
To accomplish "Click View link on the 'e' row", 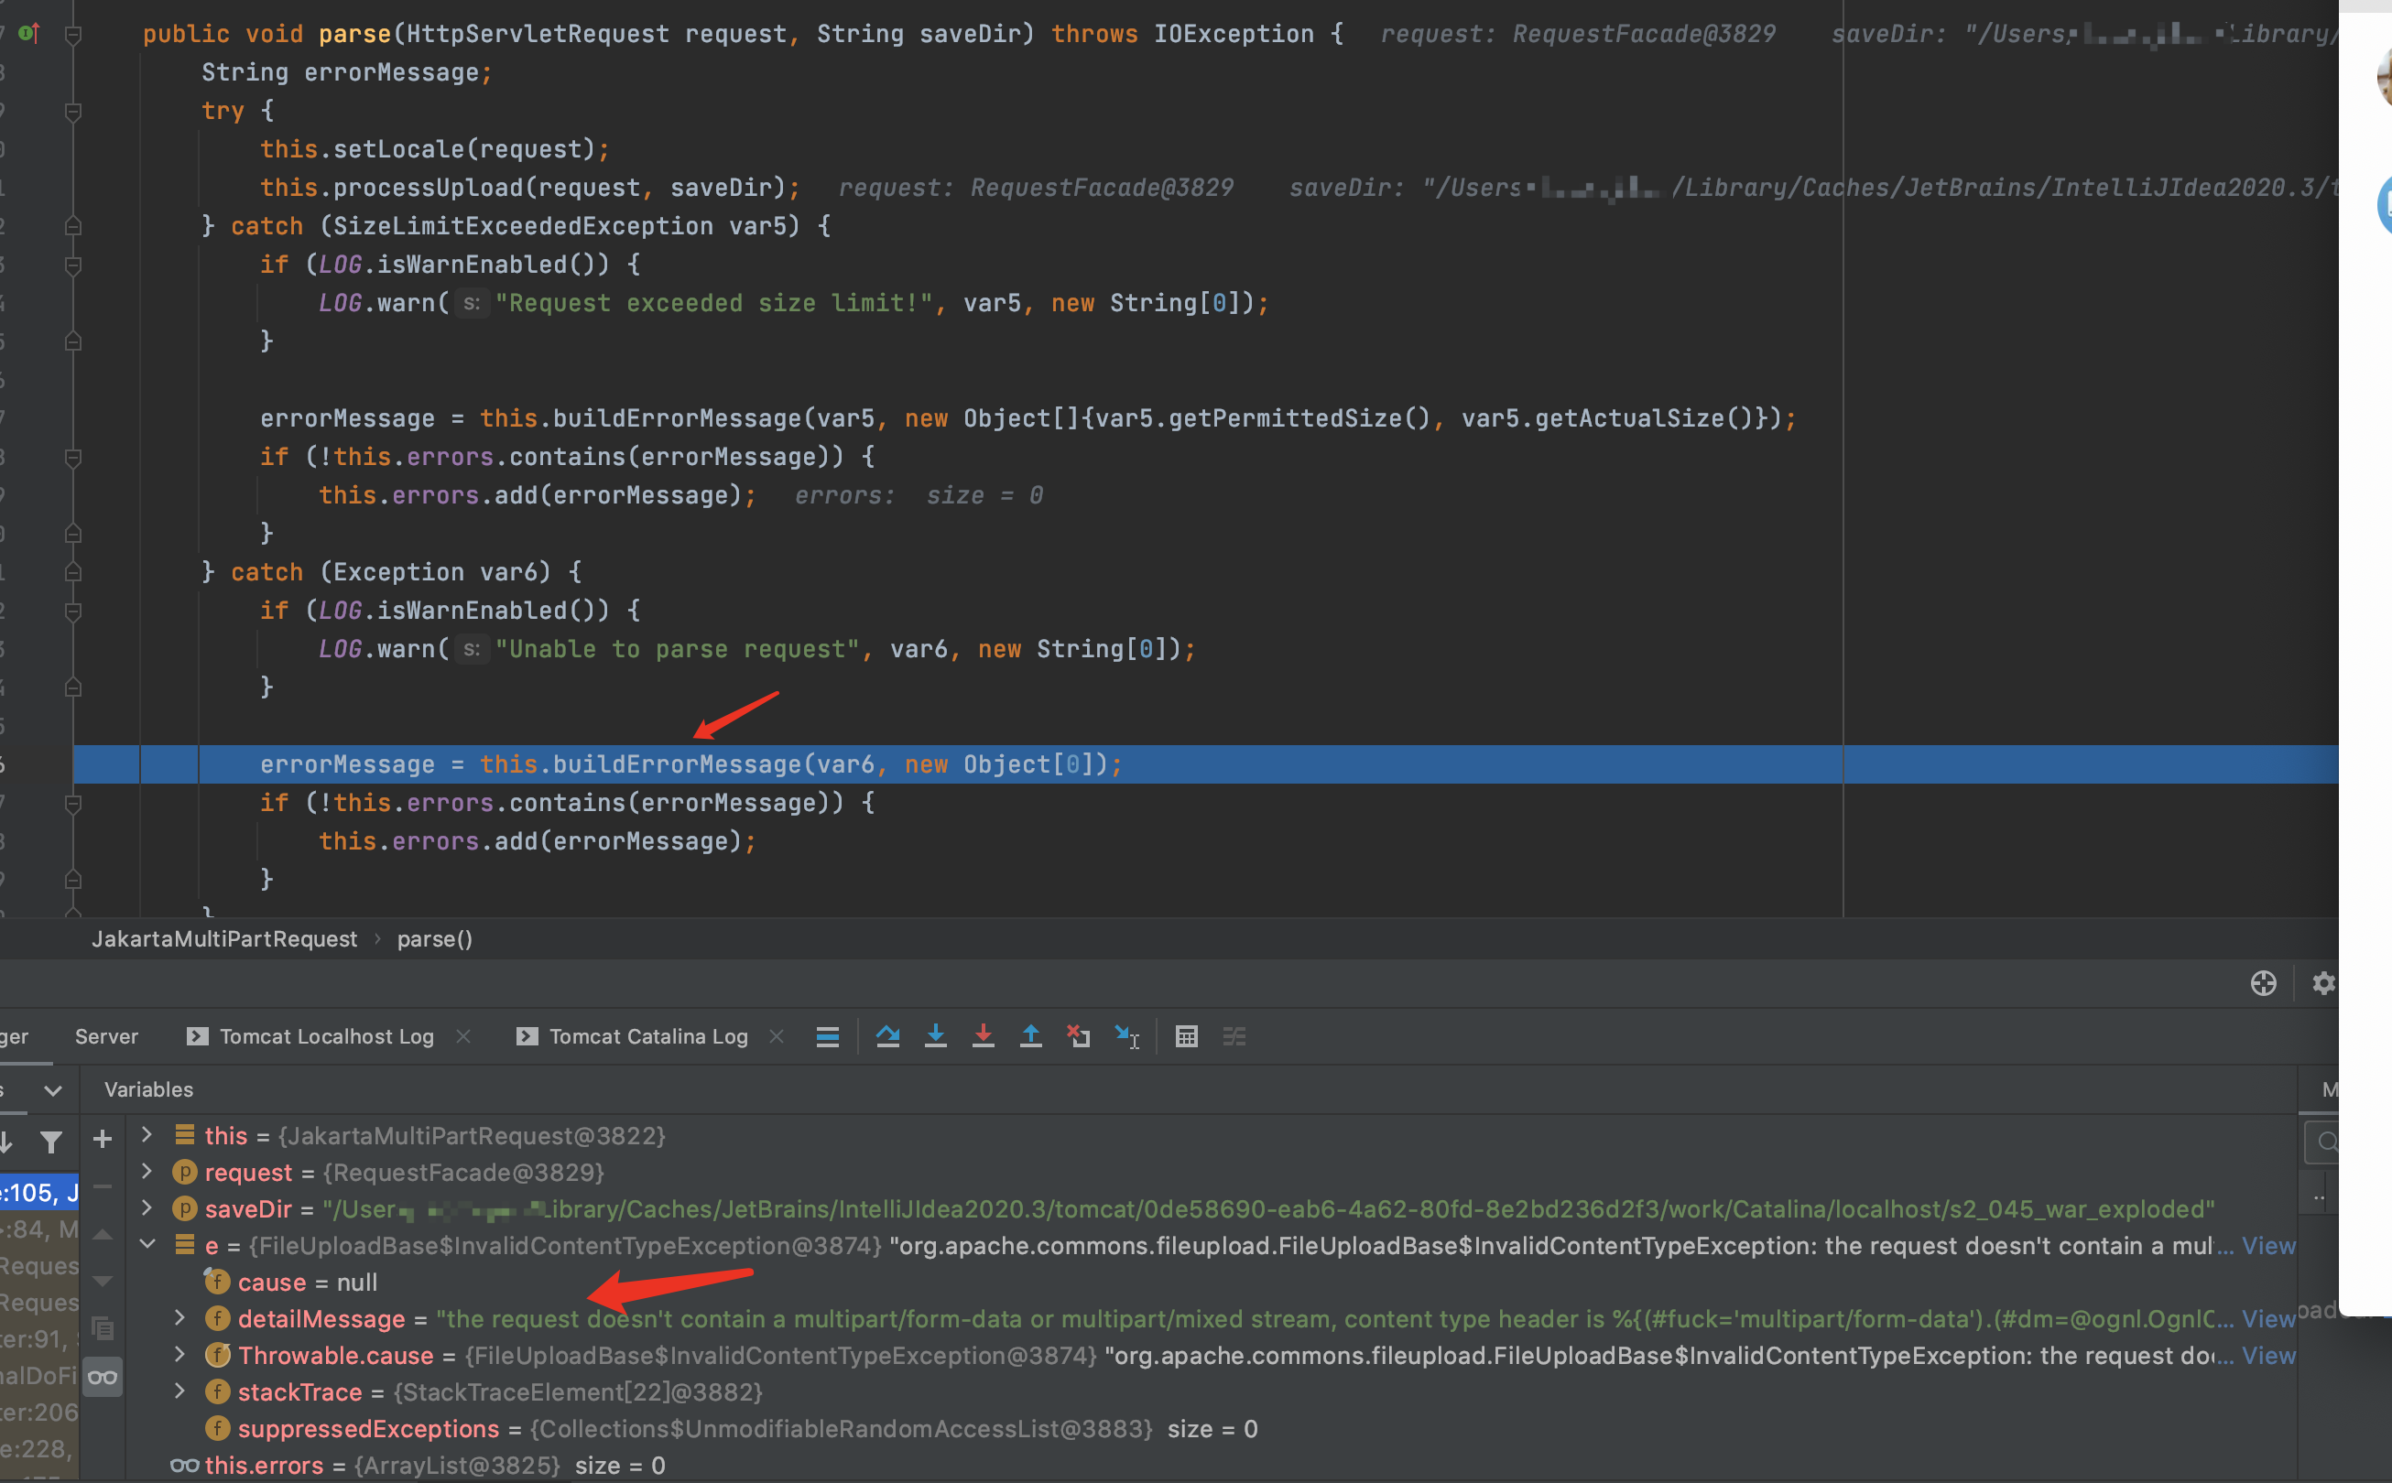I will coord(2268,1246).
